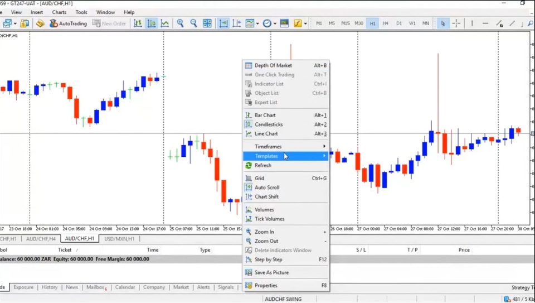Open the Window menu
Image resolution: width=535 pixels, height=303 pixels.
coord(105,12)
